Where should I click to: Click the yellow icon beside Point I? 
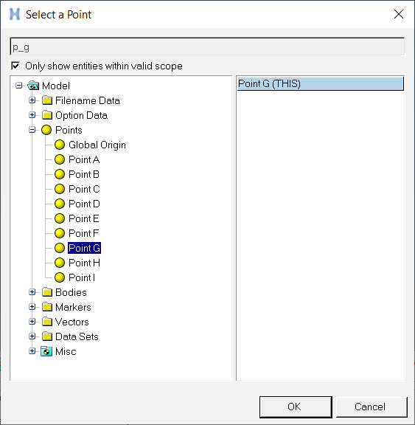tap(60, 277)
